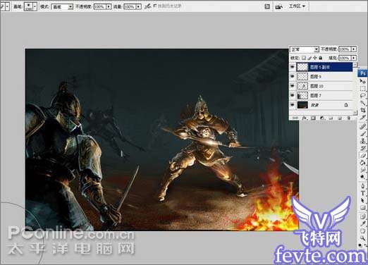Image resolution: width=368 pixels, height=265 pixels.
Task: Toggle lock transparent pixels
Action: click(x=304, y=58)
